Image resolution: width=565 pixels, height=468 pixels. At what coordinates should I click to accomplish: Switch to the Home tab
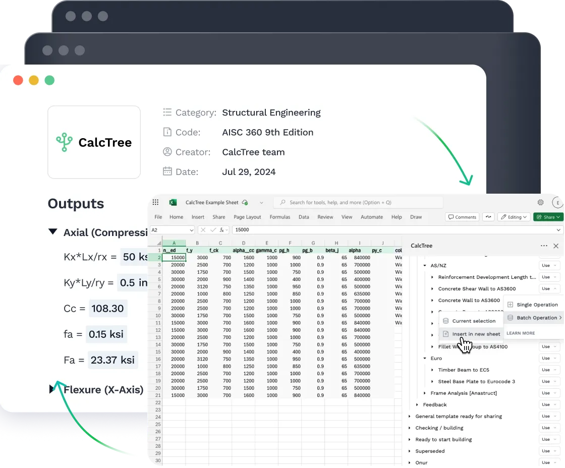pos(176,217)
